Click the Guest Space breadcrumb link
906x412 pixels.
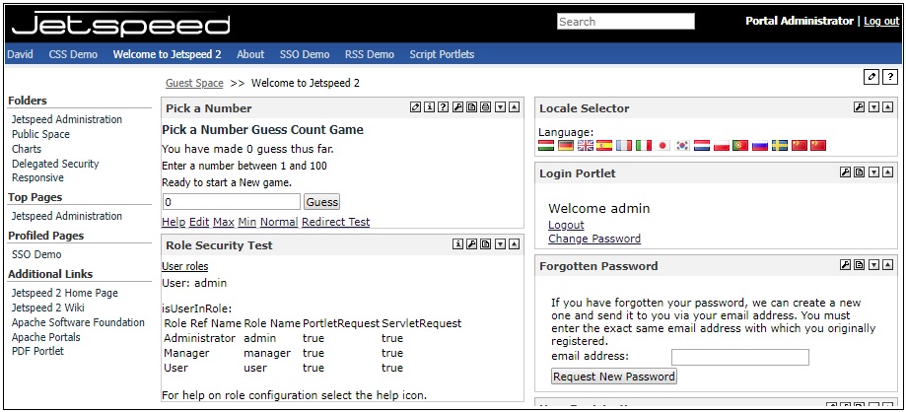pyautogui.click(x=194, y=83)
